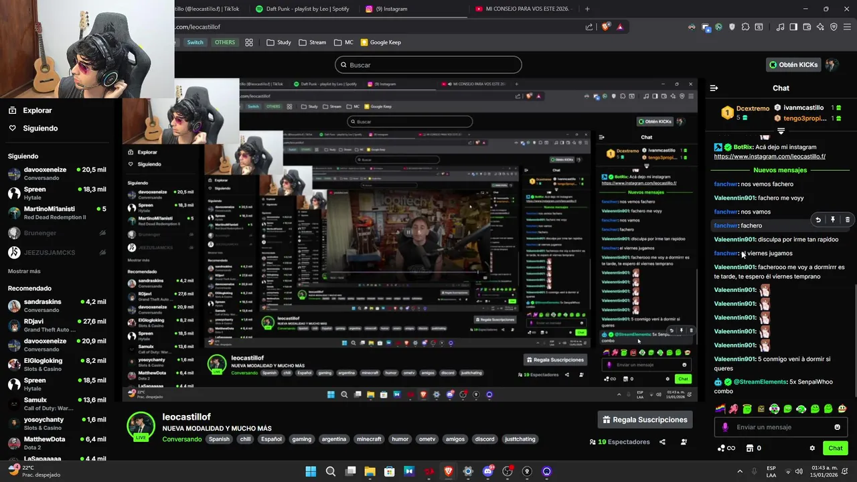Open the Leo AI sparkle icon
The height and width of the screenshot is (482, 857).
820,27
